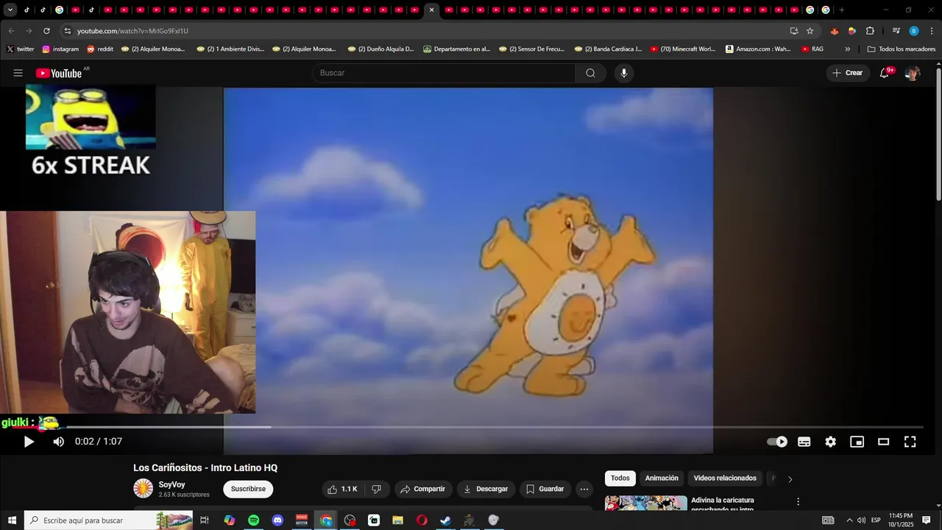Play the video
Image resolution: width=942 pixels, height=530 pixels.
[29, 442]
